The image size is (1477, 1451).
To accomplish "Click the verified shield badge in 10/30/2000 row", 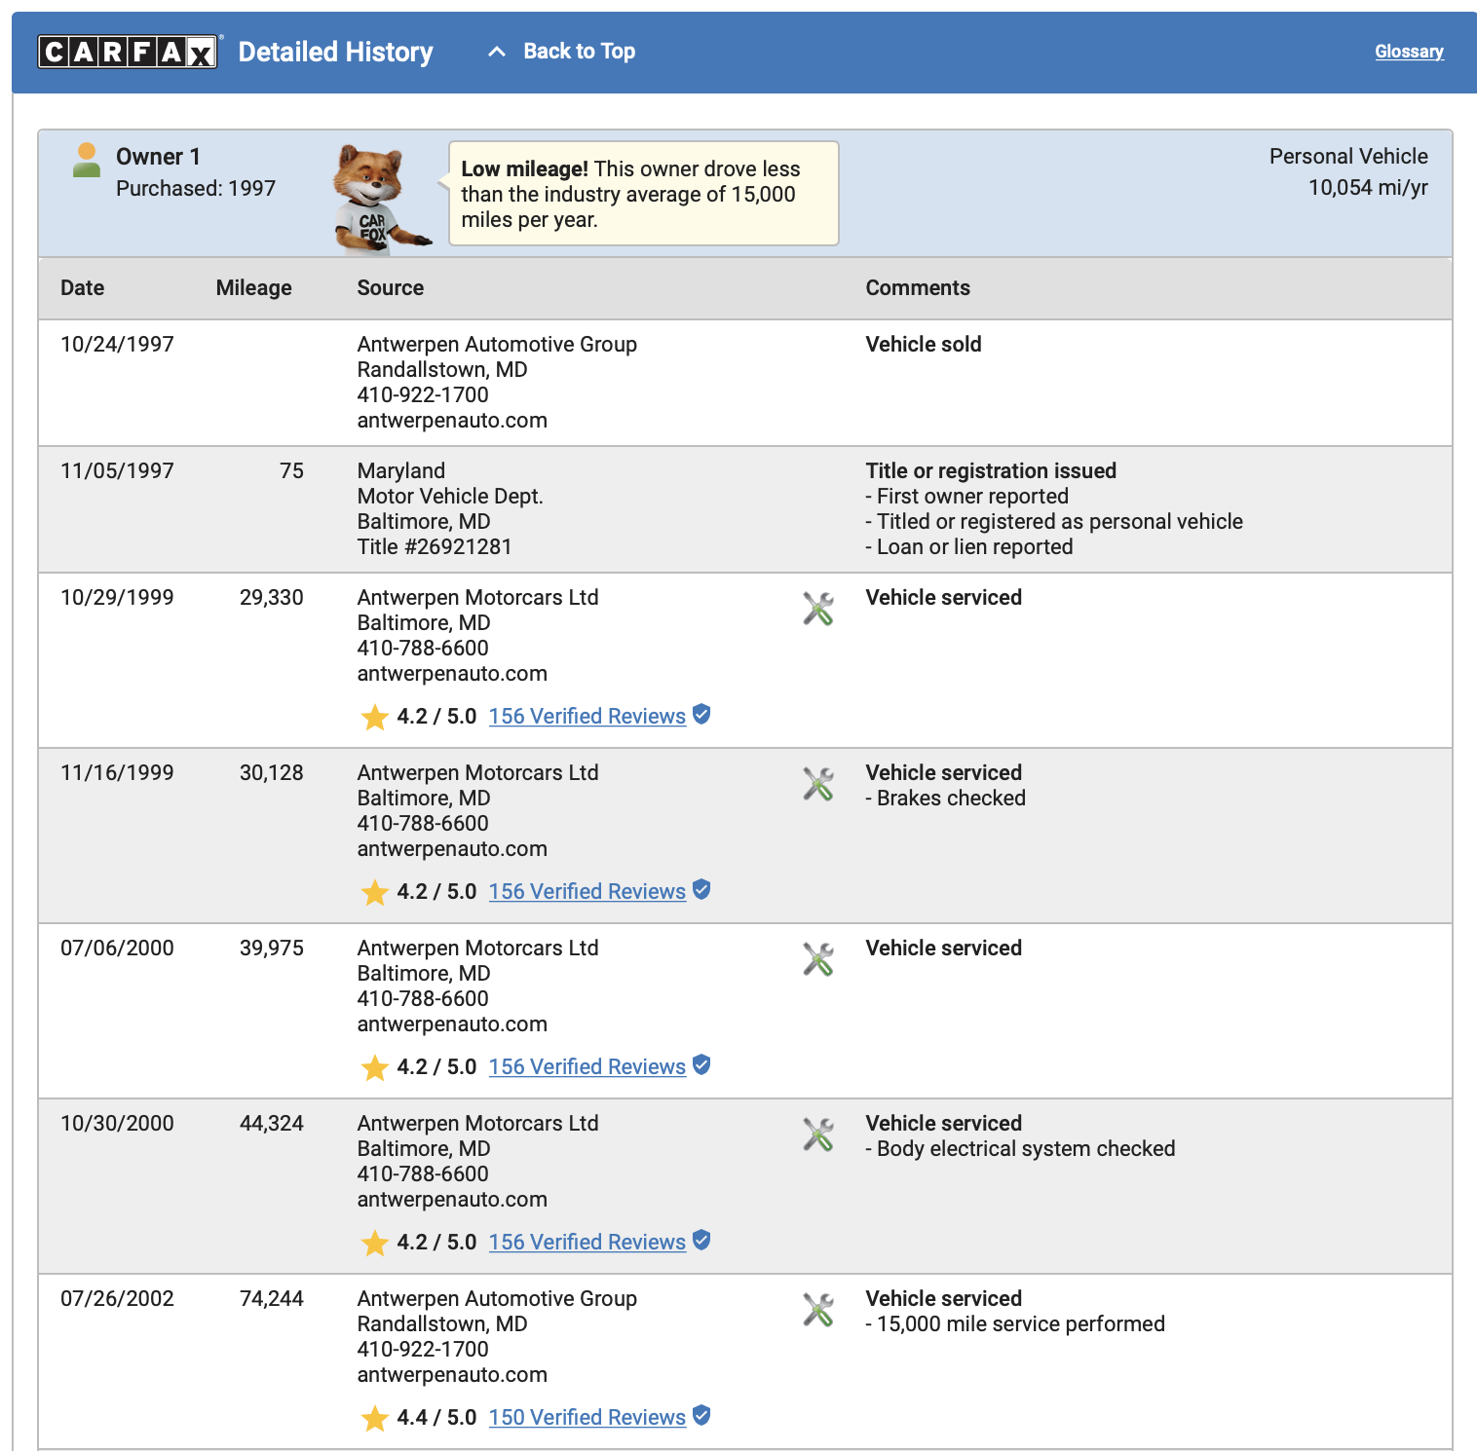I will click(701, 1241).
